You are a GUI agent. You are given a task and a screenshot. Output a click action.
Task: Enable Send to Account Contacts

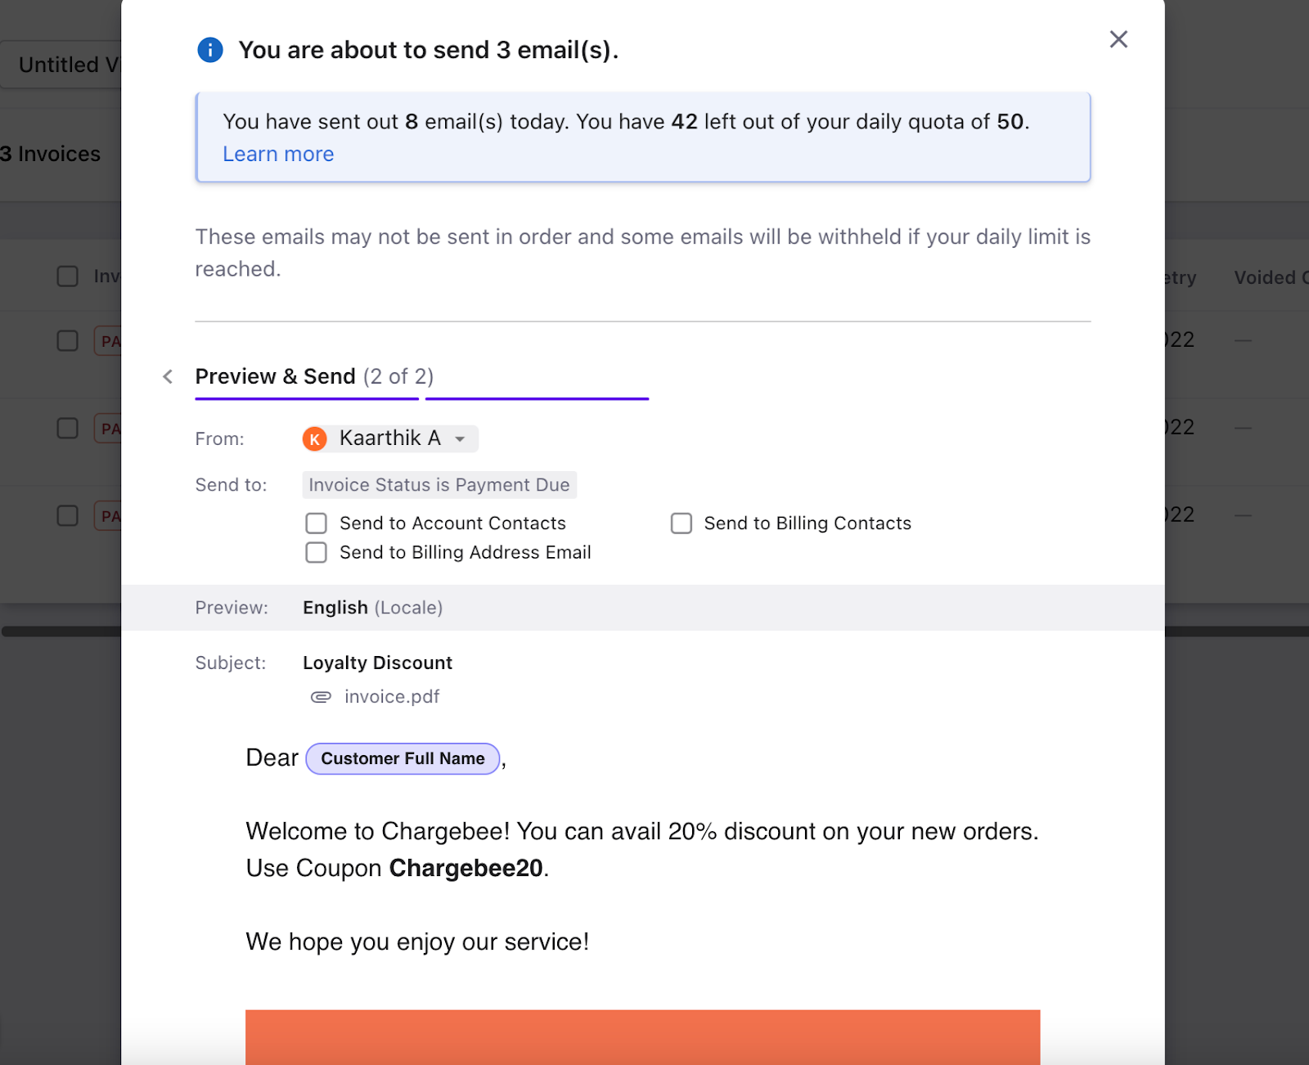click(317, 524)
